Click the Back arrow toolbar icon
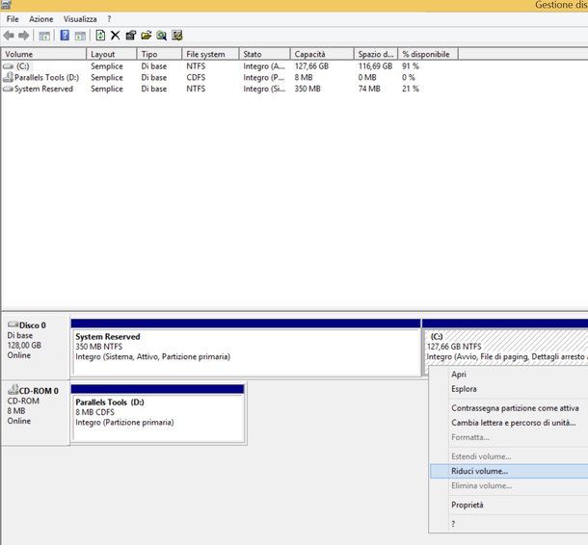The height and width of the screenshot is (545, 588). pyautogui.click(x=9, y=36)
